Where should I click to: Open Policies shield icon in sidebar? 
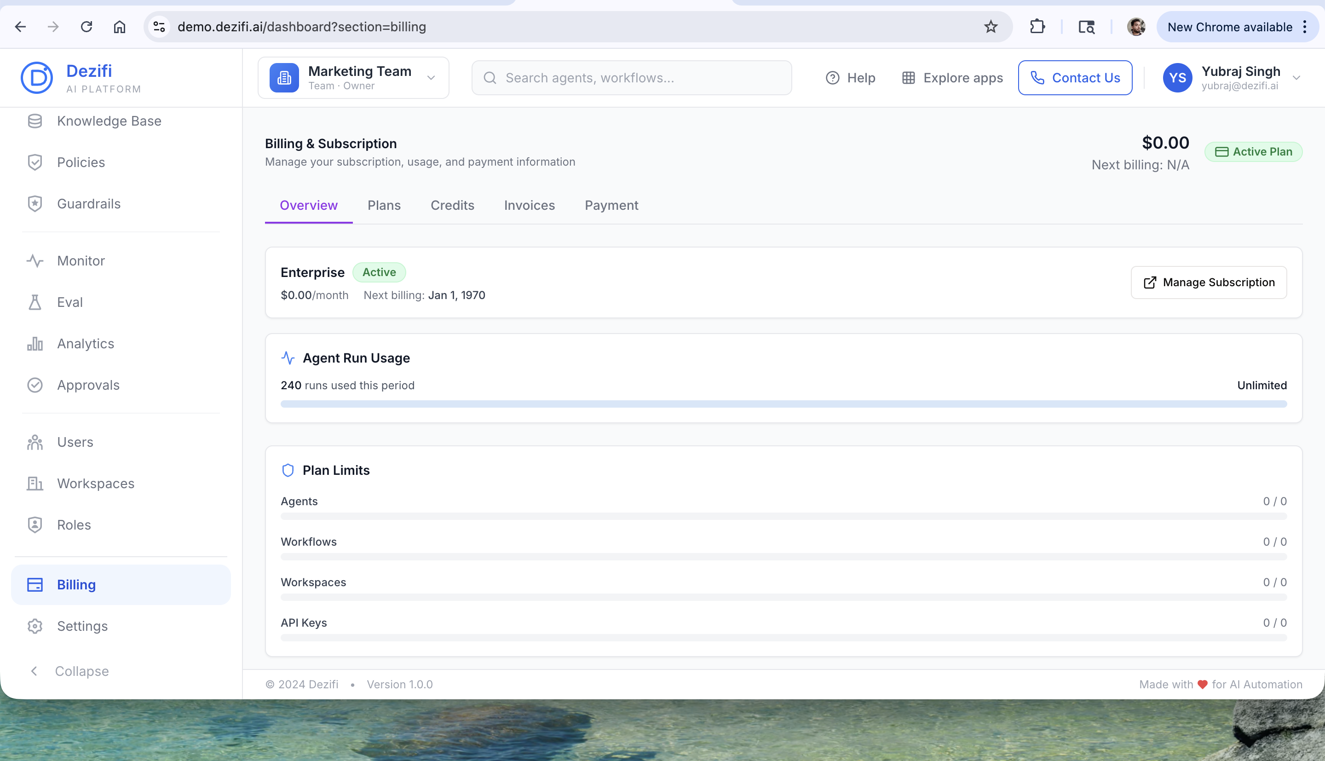coord(35,162)
